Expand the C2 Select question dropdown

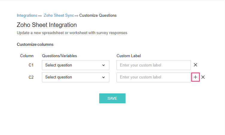75,77
